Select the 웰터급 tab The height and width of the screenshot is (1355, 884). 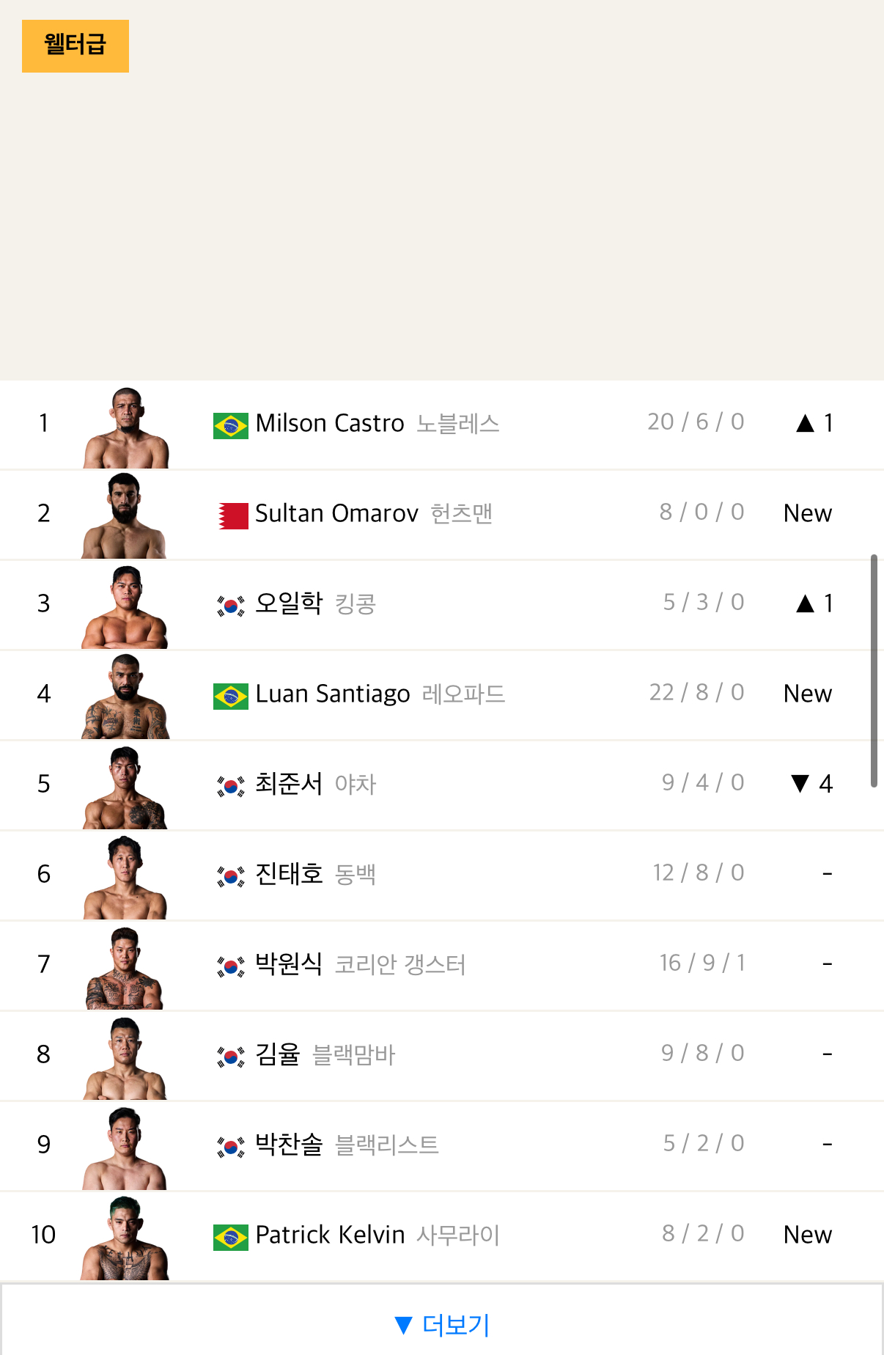point(75,45)
